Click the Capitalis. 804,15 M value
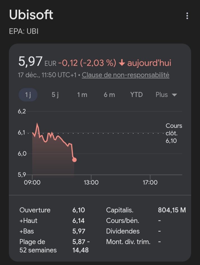This screenshot has height=265, width=200. point(172,210)
